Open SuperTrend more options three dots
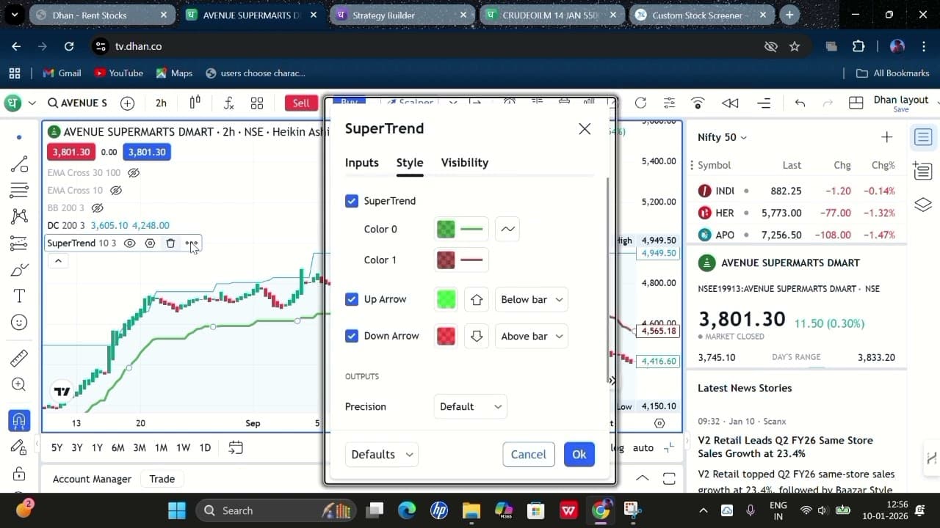This screenshot has height=528, width=940. click(x=191, y=243)
